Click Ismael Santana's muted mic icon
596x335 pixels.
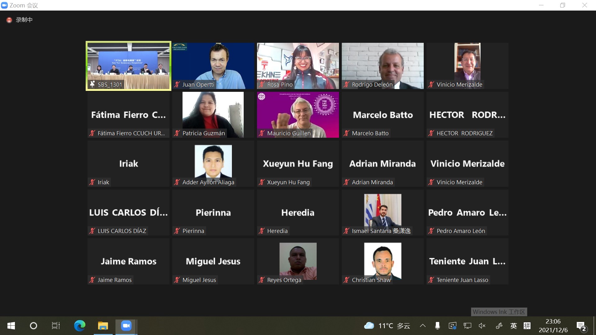click(346, 231)
